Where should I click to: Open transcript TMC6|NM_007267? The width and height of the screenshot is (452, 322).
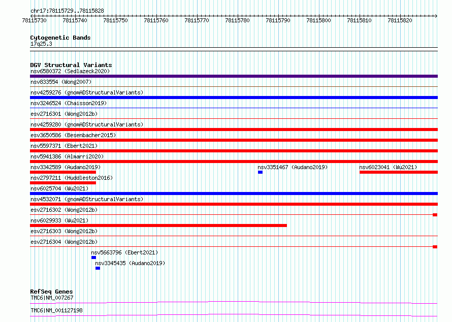52,298
